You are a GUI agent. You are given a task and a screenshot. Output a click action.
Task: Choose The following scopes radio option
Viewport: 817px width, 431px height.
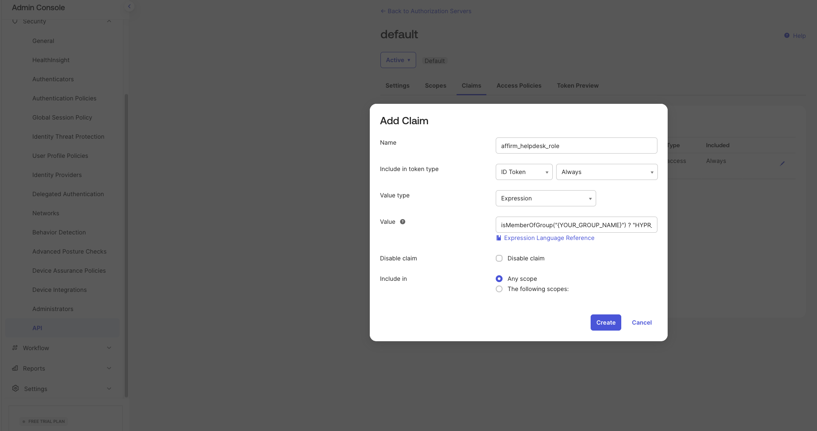point(499,289)
